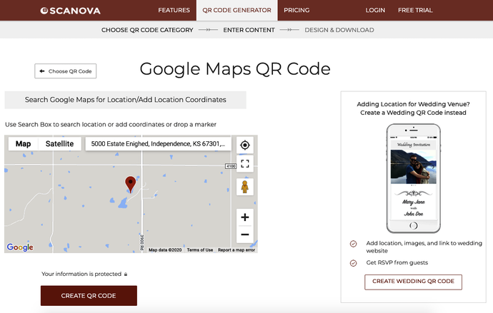Click the 'Use Search Box to search location' text

coord(111,125)
